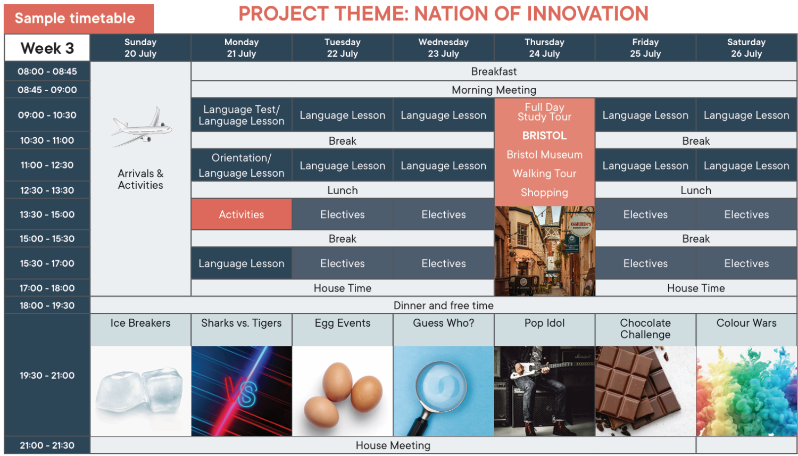Screen dimensions: 798x456
Task: Click the Sample timetable label
Action: point(79,19)
